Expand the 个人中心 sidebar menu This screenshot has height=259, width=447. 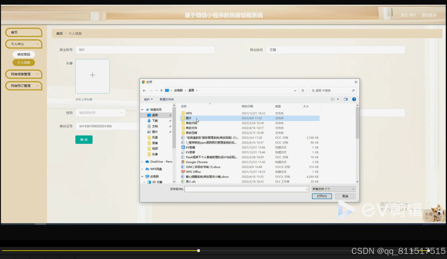tap(24, 44)
